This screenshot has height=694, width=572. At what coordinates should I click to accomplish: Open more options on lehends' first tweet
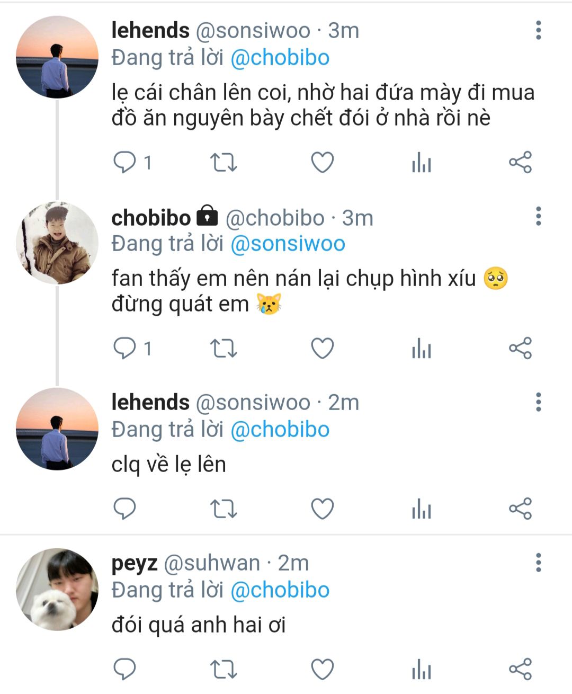539,31
